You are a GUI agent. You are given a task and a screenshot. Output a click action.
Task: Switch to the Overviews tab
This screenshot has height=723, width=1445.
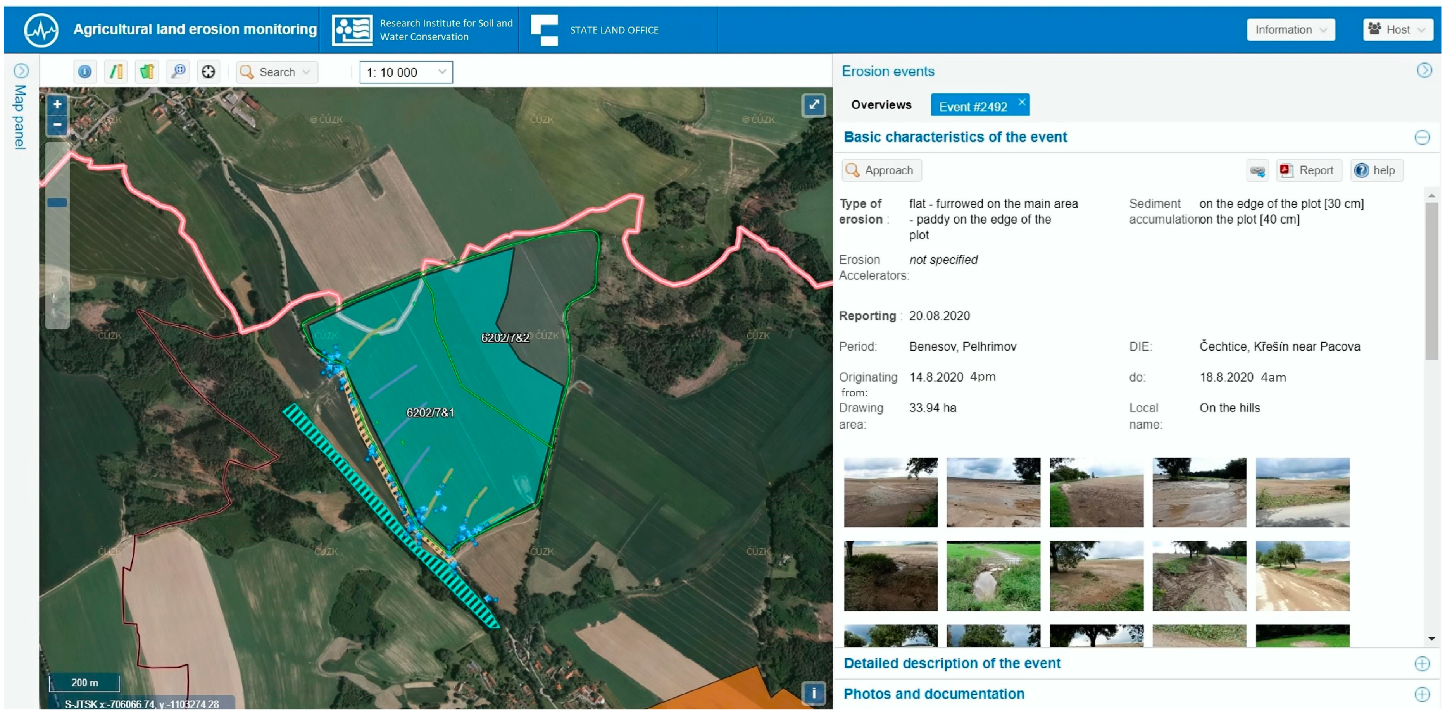(x=881, y=105)
